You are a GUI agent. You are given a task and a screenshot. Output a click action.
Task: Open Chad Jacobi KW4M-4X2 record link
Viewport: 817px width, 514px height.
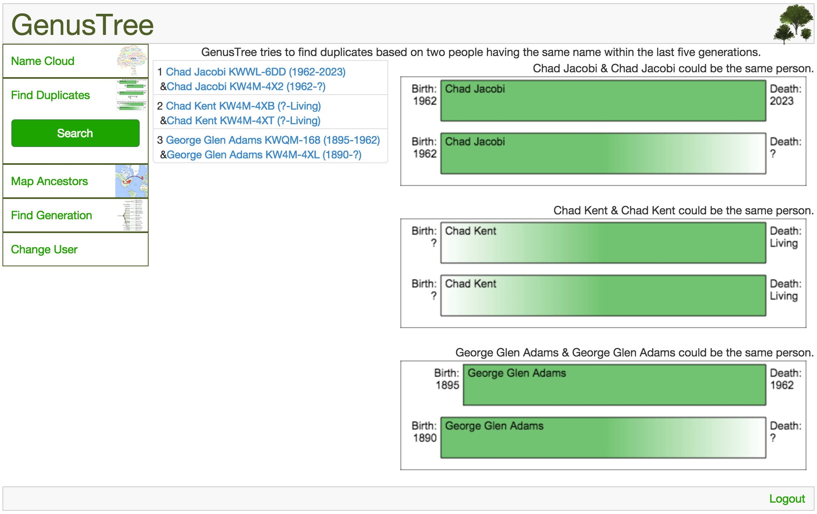(246, 86)
